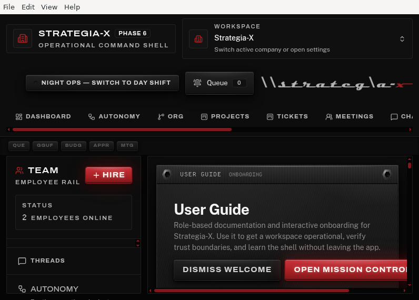Click the Operational Command Shell subtitle
The image size is (419, 300).
(103, 45)
